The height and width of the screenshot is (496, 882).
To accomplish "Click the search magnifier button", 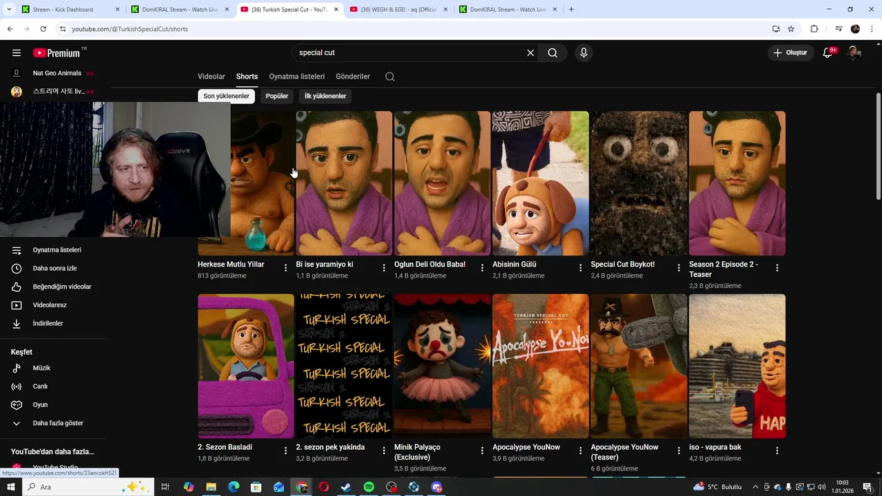I will pos(553,53).
